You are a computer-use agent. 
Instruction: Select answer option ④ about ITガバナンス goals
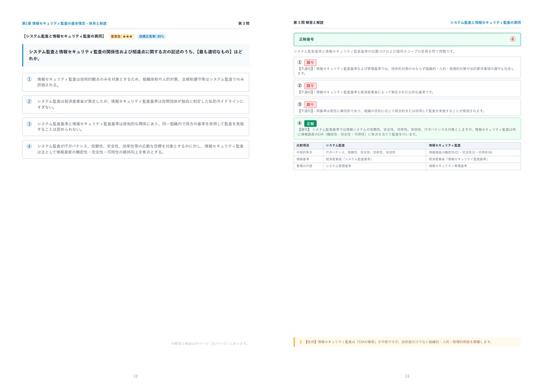click(x=136, y=149)
